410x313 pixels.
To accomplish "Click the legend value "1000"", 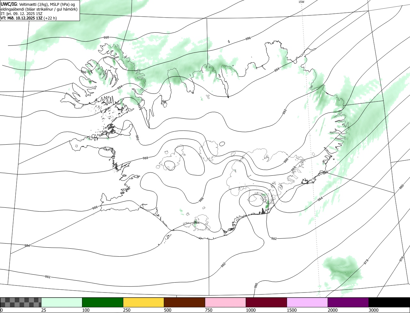I will click(x=250, y=310).
